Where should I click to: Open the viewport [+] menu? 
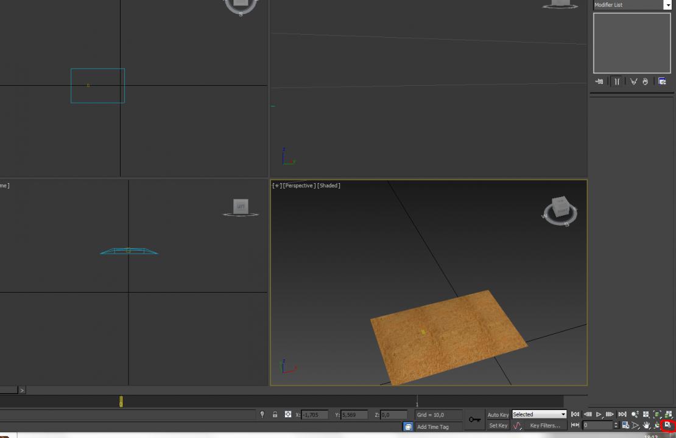pyautogui.click(x=276, y=186)
